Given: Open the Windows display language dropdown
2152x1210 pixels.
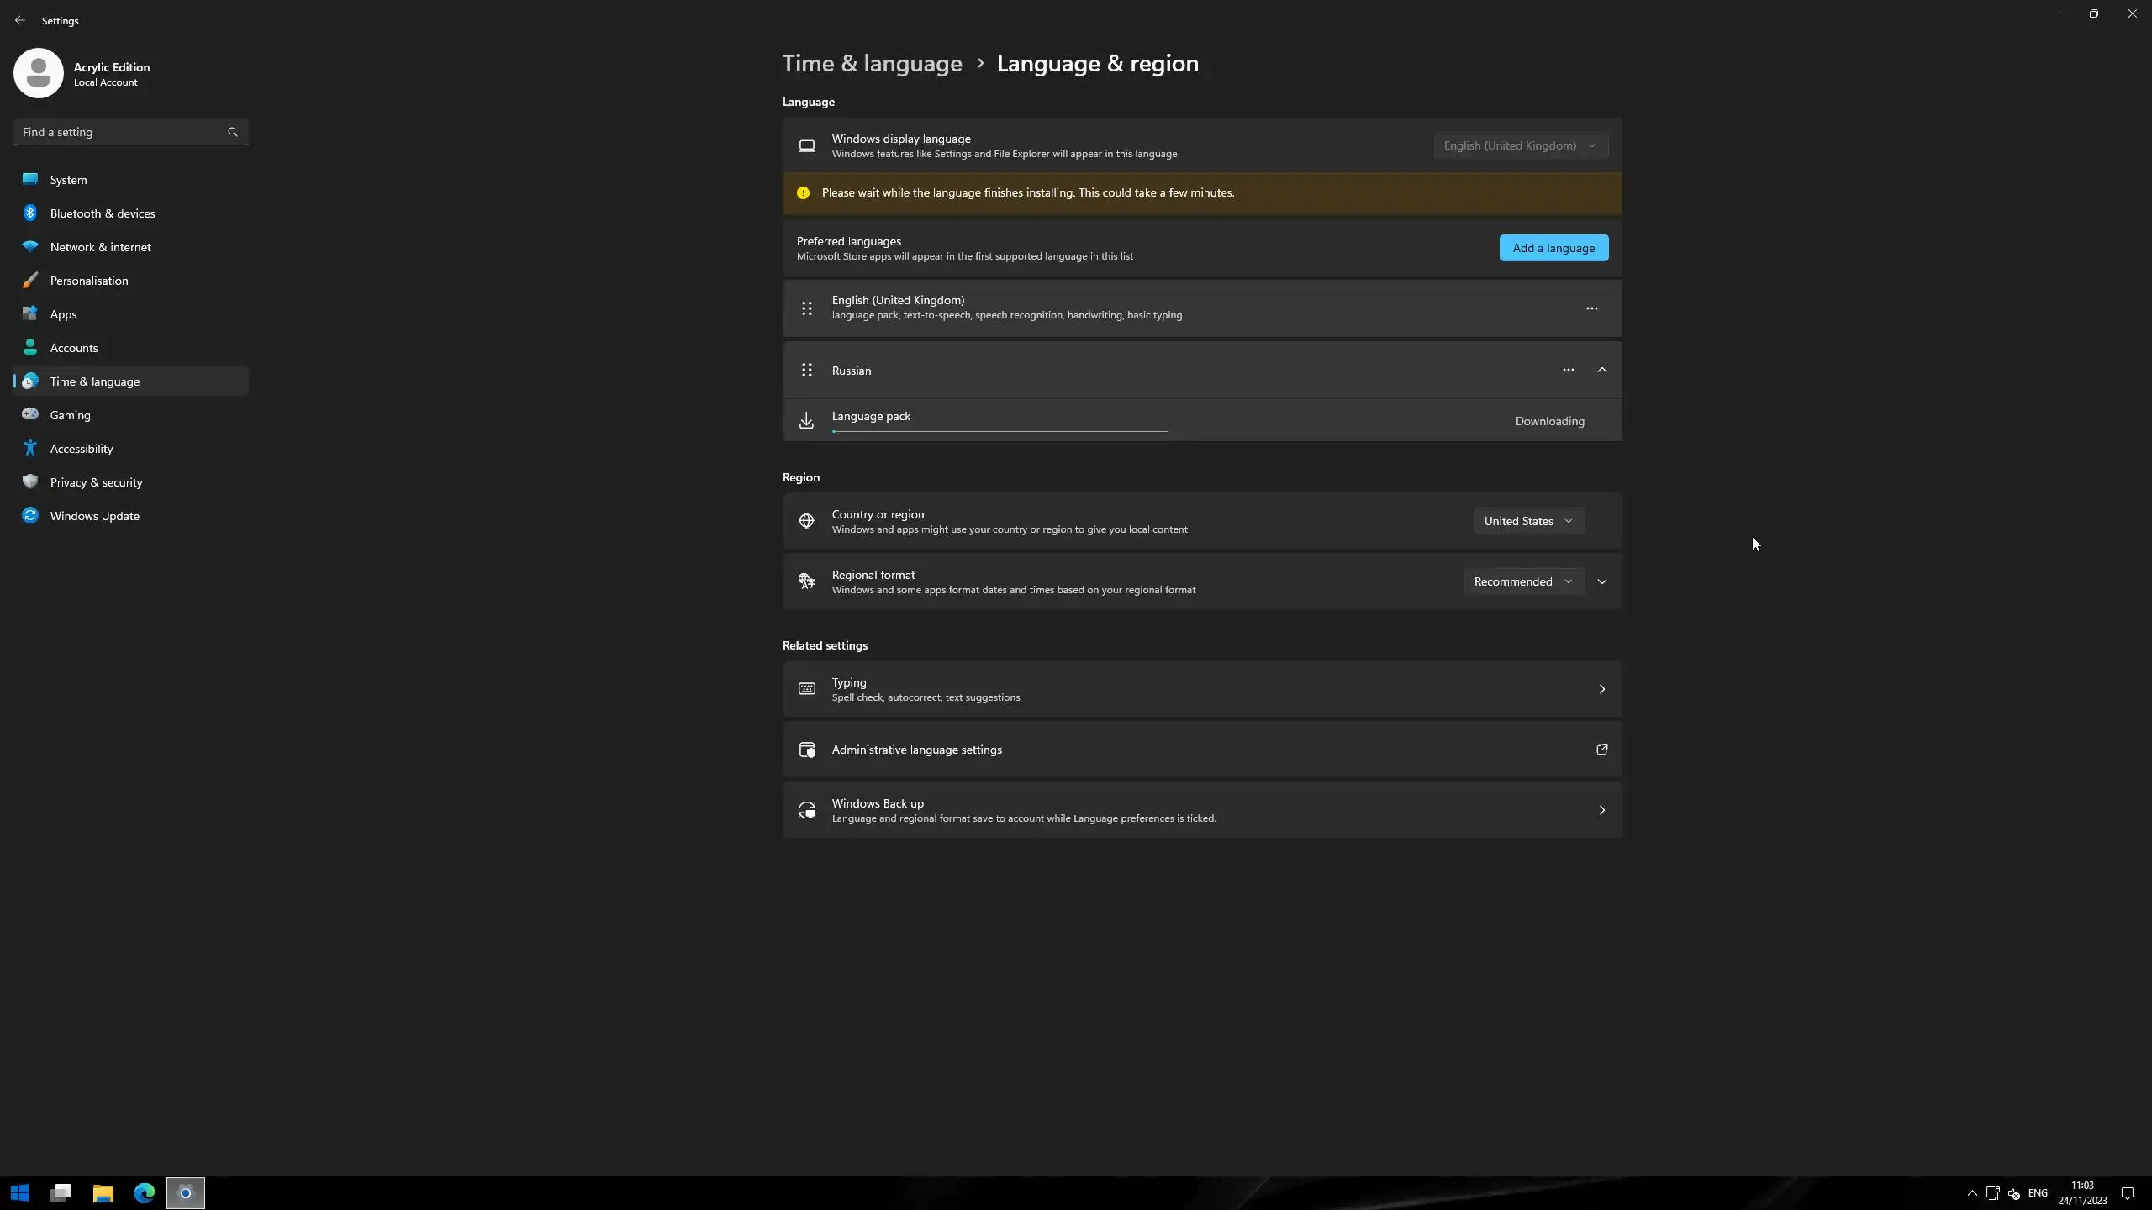Looking at the screenshot, I should (1520, 145).
